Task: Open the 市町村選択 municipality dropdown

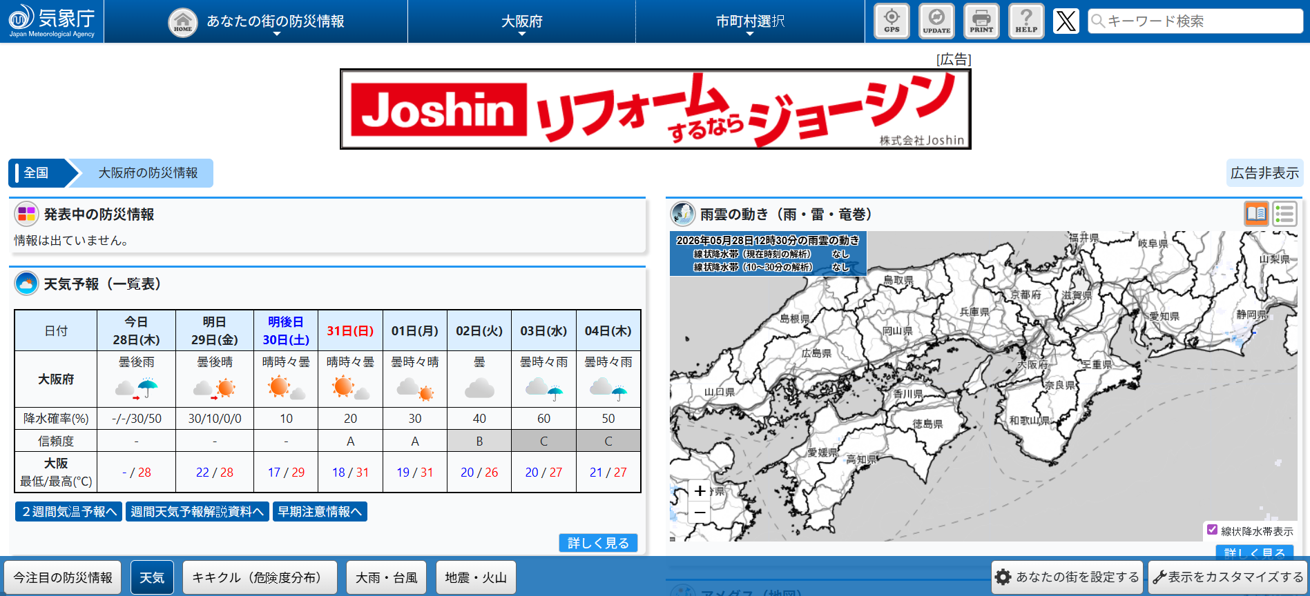Action: 750,22
